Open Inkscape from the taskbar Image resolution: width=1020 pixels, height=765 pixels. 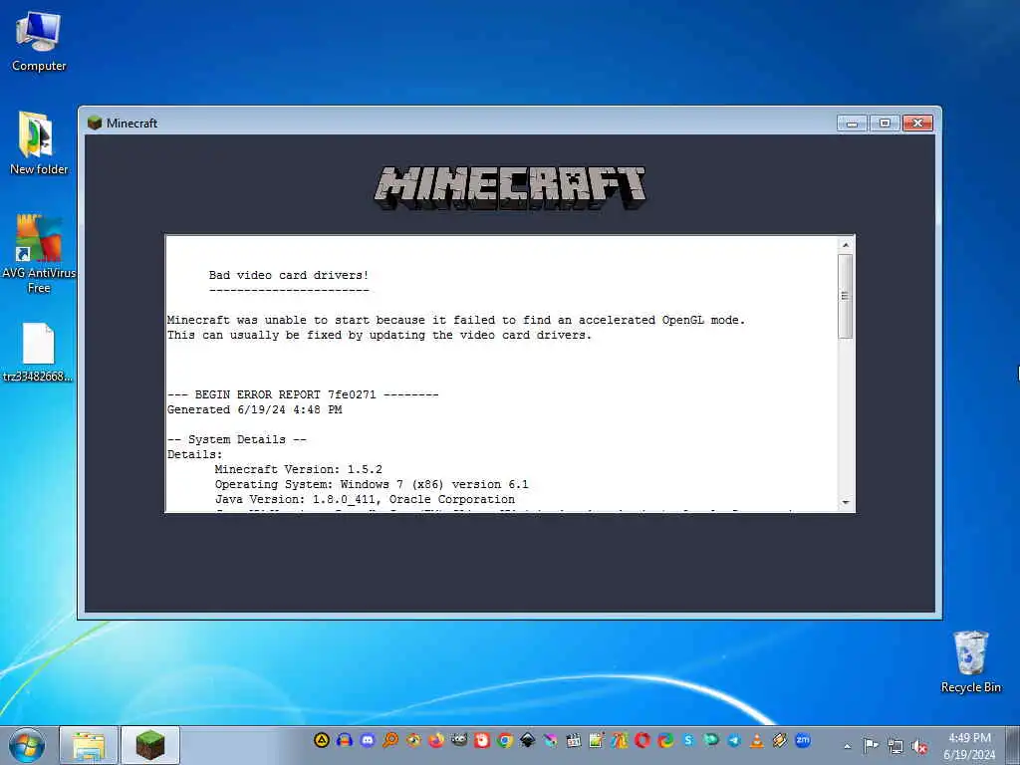528,740
